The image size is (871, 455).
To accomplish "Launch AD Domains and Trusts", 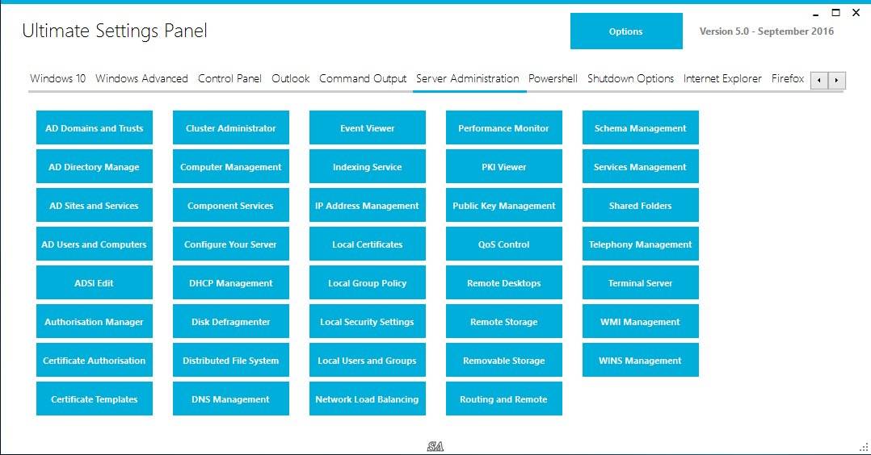I will coord(95,127).
